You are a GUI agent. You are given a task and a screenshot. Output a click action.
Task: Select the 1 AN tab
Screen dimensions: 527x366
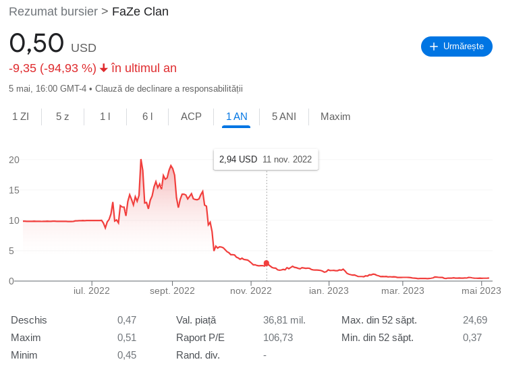pyautogui.click(x=236, y=117)
